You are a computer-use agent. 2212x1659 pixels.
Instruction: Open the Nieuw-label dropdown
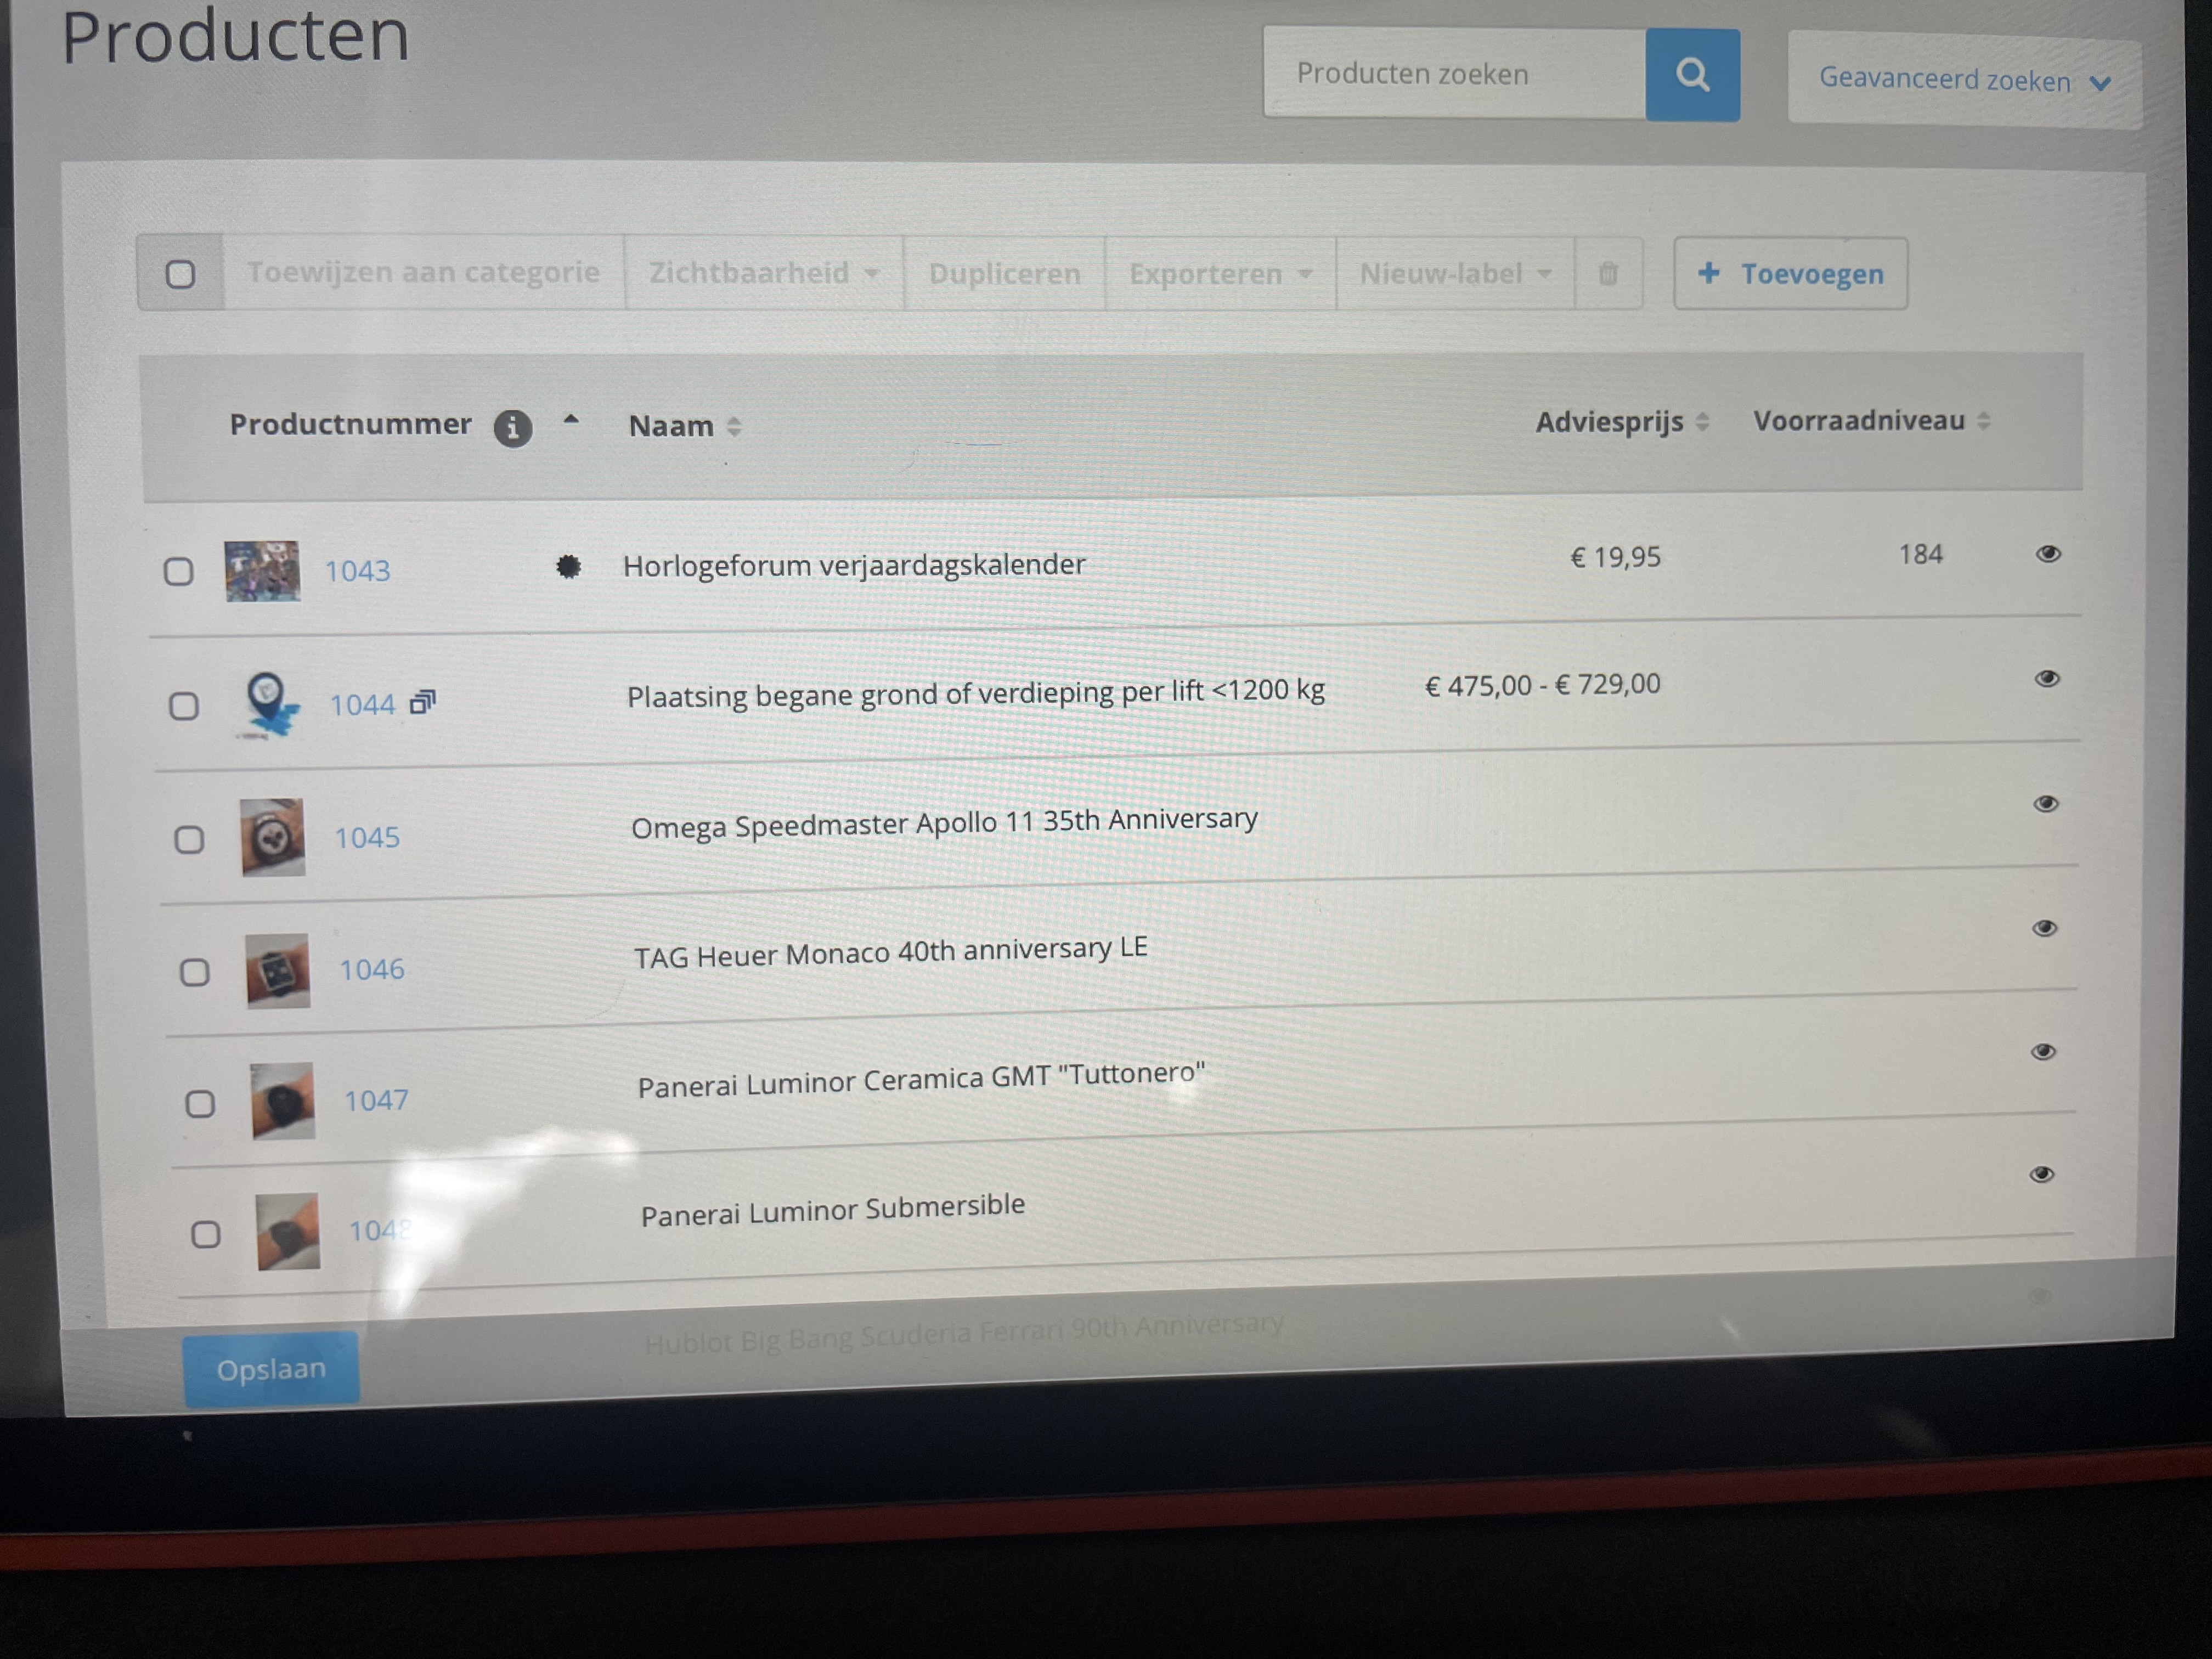tap(1455, 274)
